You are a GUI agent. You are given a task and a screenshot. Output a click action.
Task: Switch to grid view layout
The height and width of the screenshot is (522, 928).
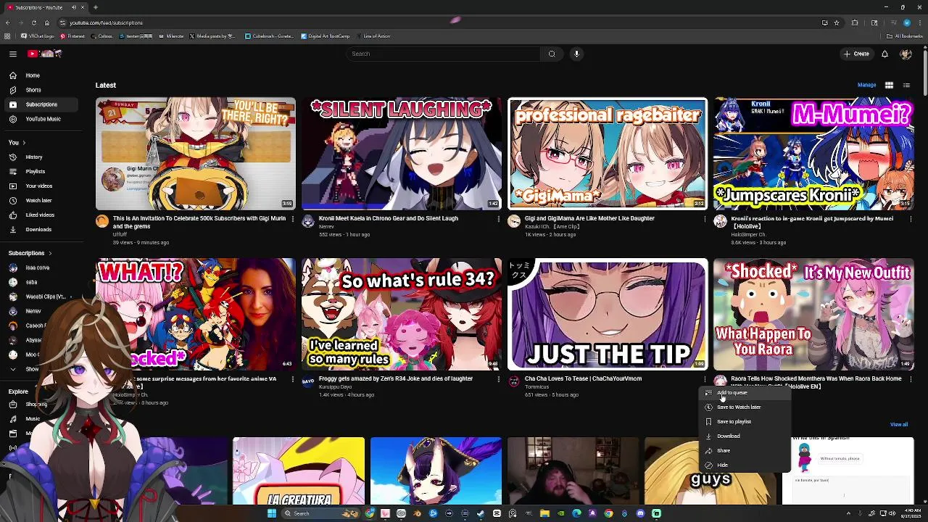pos(889,86)
